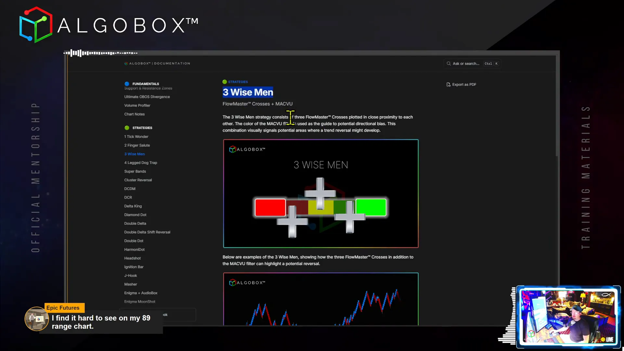Open Support & Resistance Zones page

pos(148,88)
